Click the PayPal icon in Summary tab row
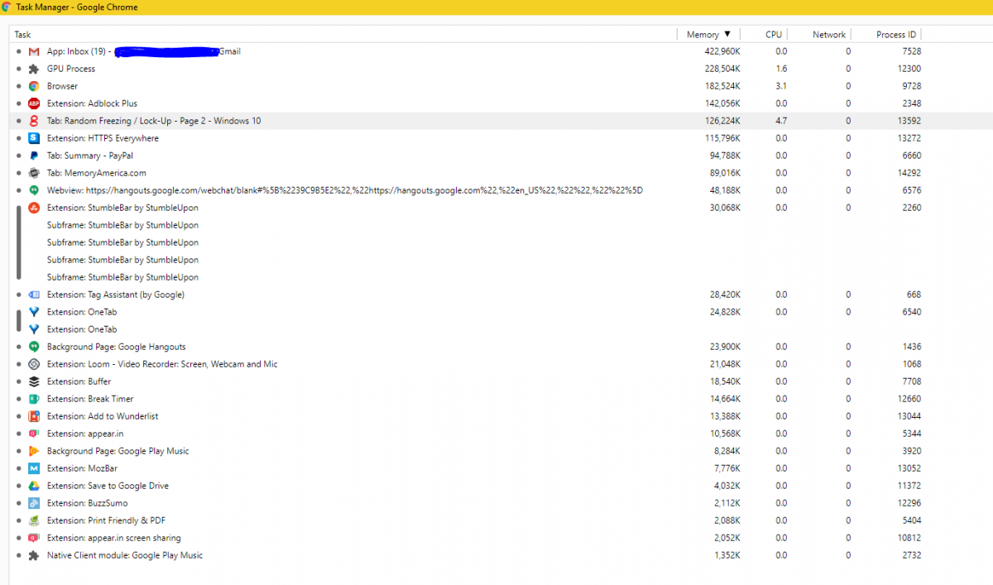Viewport: 993px width, 585px height. 34,156
